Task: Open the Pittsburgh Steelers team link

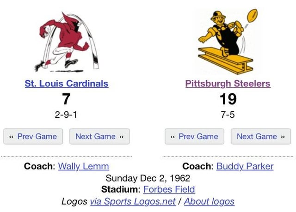Action: [228, 84]
